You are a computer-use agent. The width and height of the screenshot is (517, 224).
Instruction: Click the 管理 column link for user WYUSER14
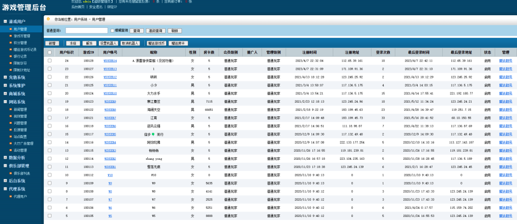505,61
